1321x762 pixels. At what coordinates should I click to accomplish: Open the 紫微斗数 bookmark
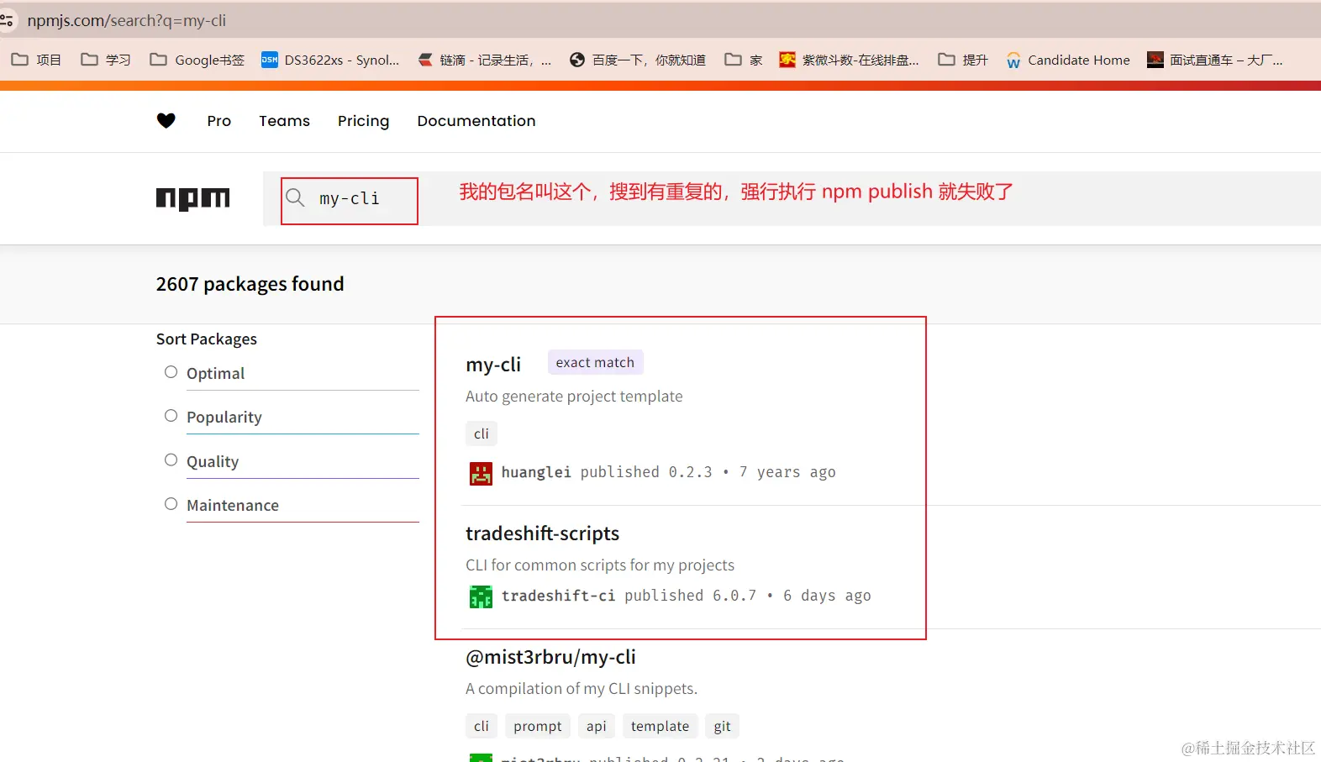pos(849,60)
